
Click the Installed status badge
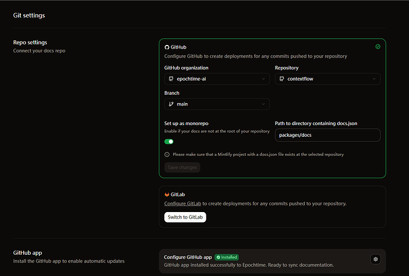tap(226, 257)
